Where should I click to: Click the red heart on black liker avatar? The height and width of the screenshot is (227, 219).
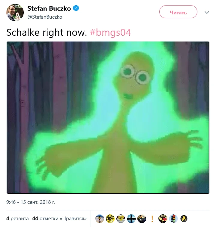click(163, 219)
